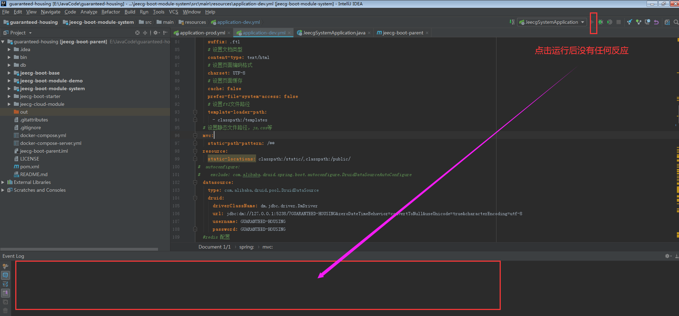
Task: Run JeecgSystemApplication with coverage
Action: click(610, 22)
